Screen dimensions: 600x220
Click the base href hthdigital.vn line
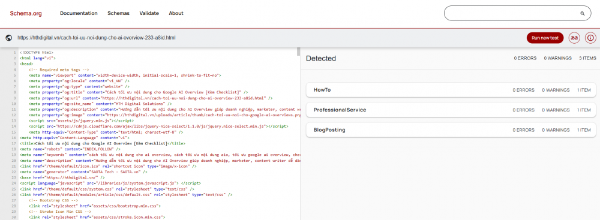click(62, 177)
